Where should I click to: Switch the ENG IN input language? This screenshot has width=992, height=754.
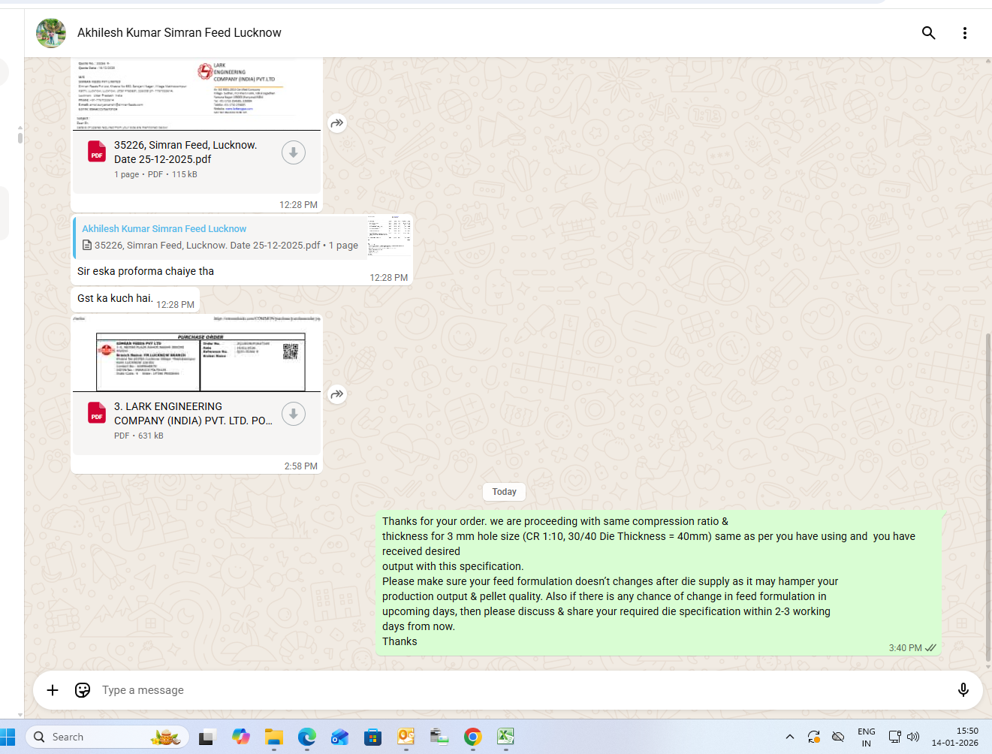click(x=866, y=737)
